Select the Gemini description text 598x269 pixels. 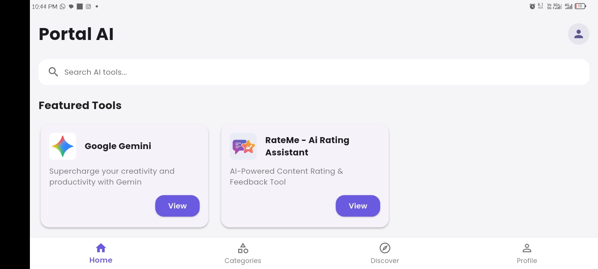(112, 176)
